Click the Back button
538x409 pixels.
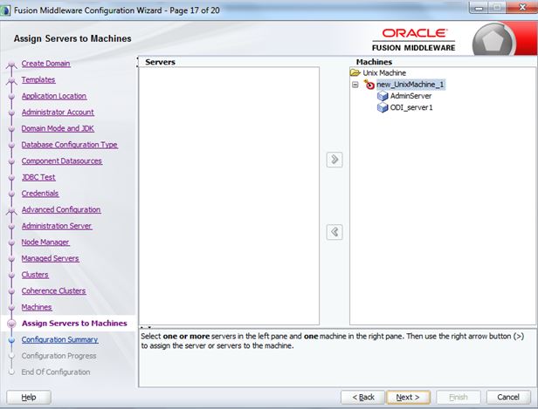click(363, 398)
